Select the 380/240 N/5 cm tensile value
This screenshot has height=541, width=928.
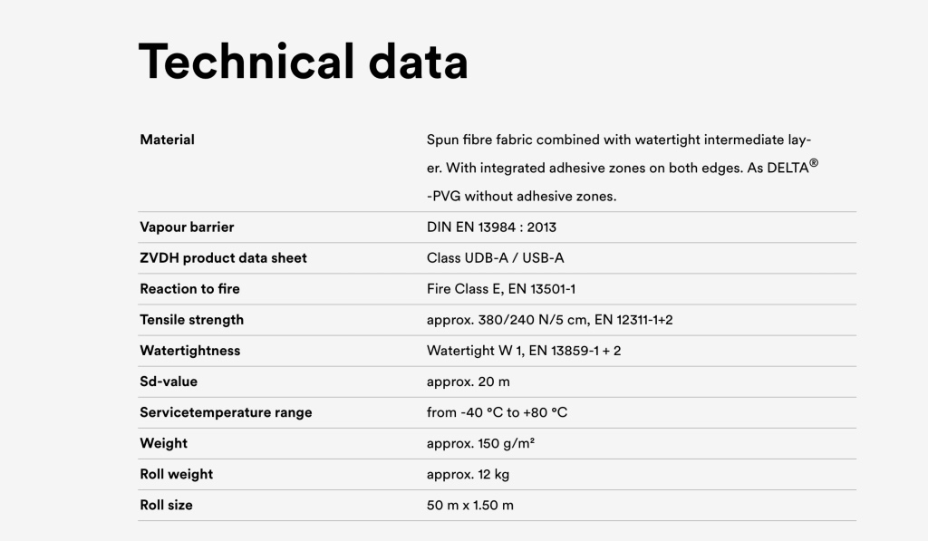[x=549, y=319]
